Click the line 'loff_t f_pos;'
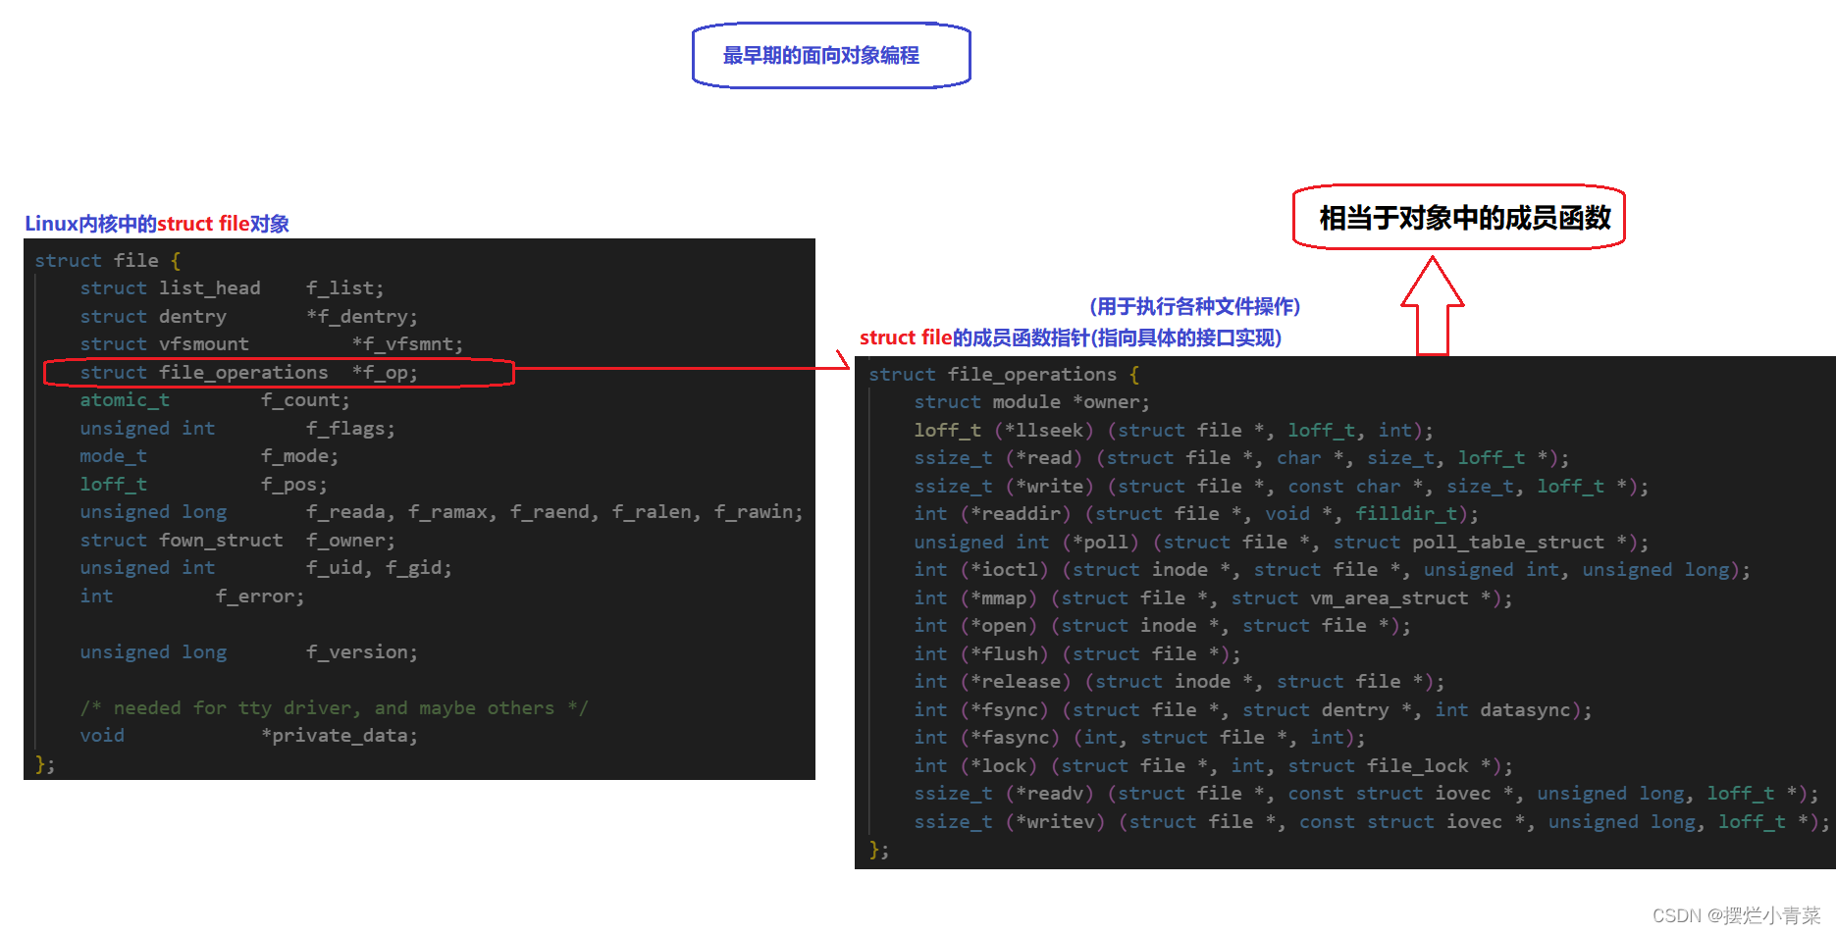 pyautogui.click(x=204, y=484)
